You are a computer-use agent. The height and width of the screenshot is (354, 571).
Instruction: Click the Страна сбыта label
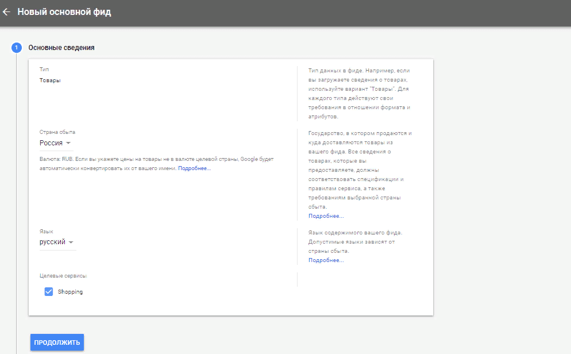click(x=57, y=132)
